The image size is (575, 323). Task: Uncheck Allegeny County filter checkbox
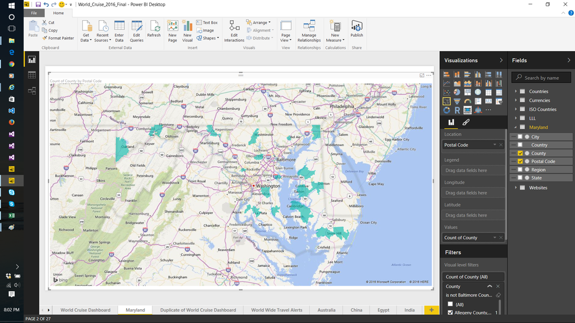click(450, 313)
